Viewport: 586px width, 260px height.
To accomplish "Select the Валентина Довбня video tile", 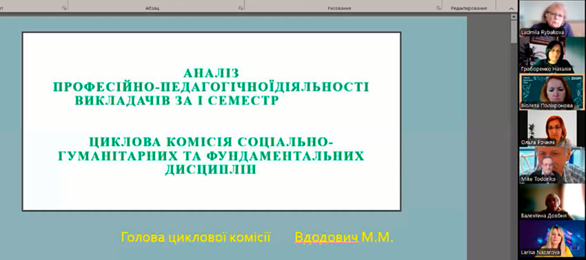I will [552, 202].
